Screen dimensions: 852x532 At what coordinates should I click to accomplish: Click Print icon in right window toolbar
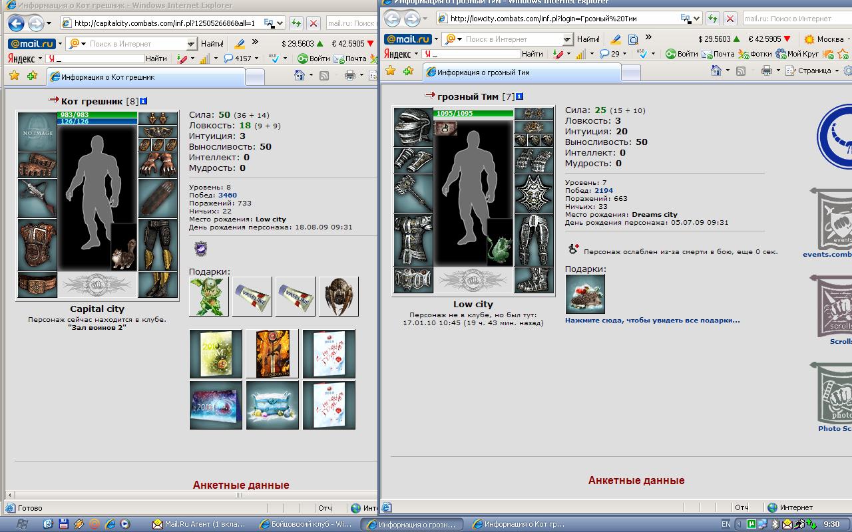click(x=766, y=70)
